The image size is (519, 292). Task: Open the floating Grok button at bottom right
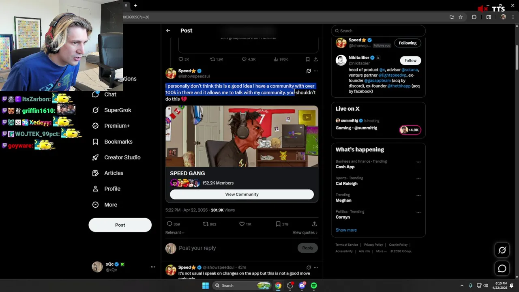tap(502, 250)
